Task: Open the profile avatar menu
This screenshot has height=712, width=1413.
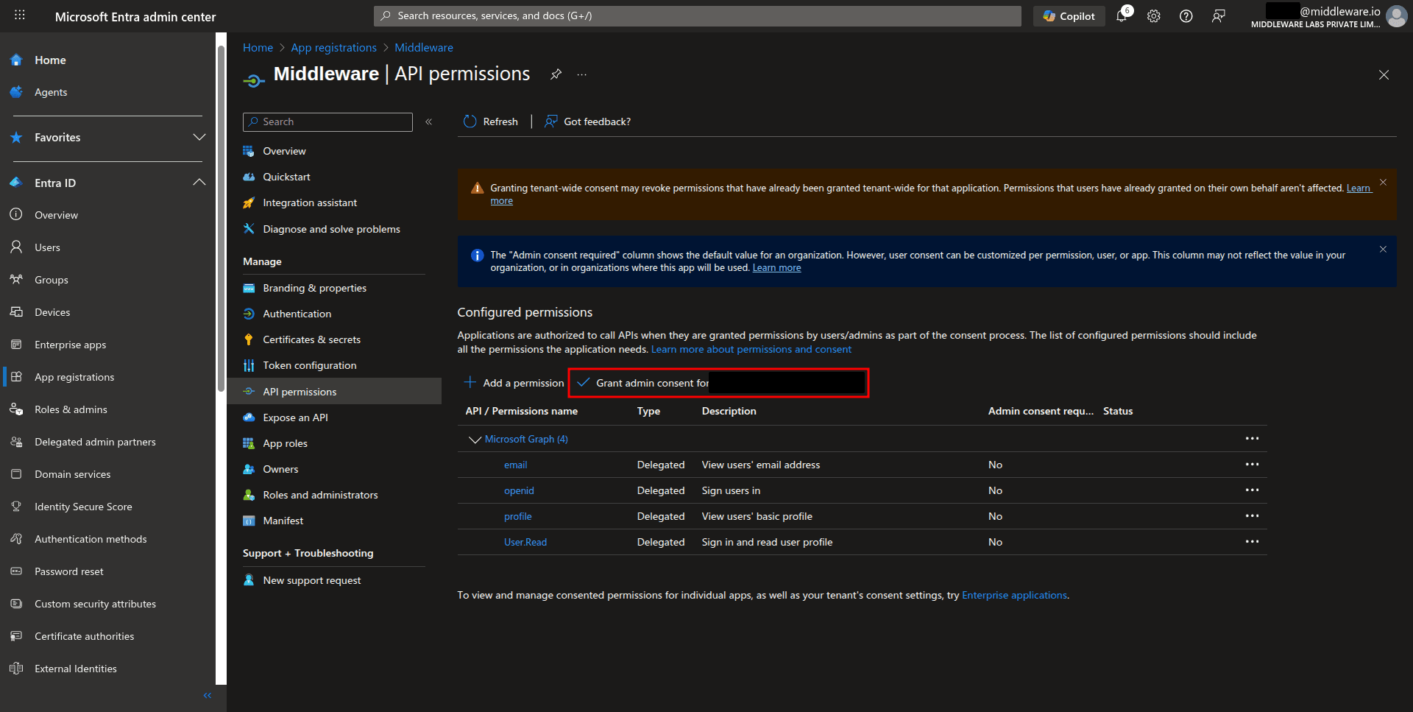Action: pyautogui.click(x=1397, y=16)
